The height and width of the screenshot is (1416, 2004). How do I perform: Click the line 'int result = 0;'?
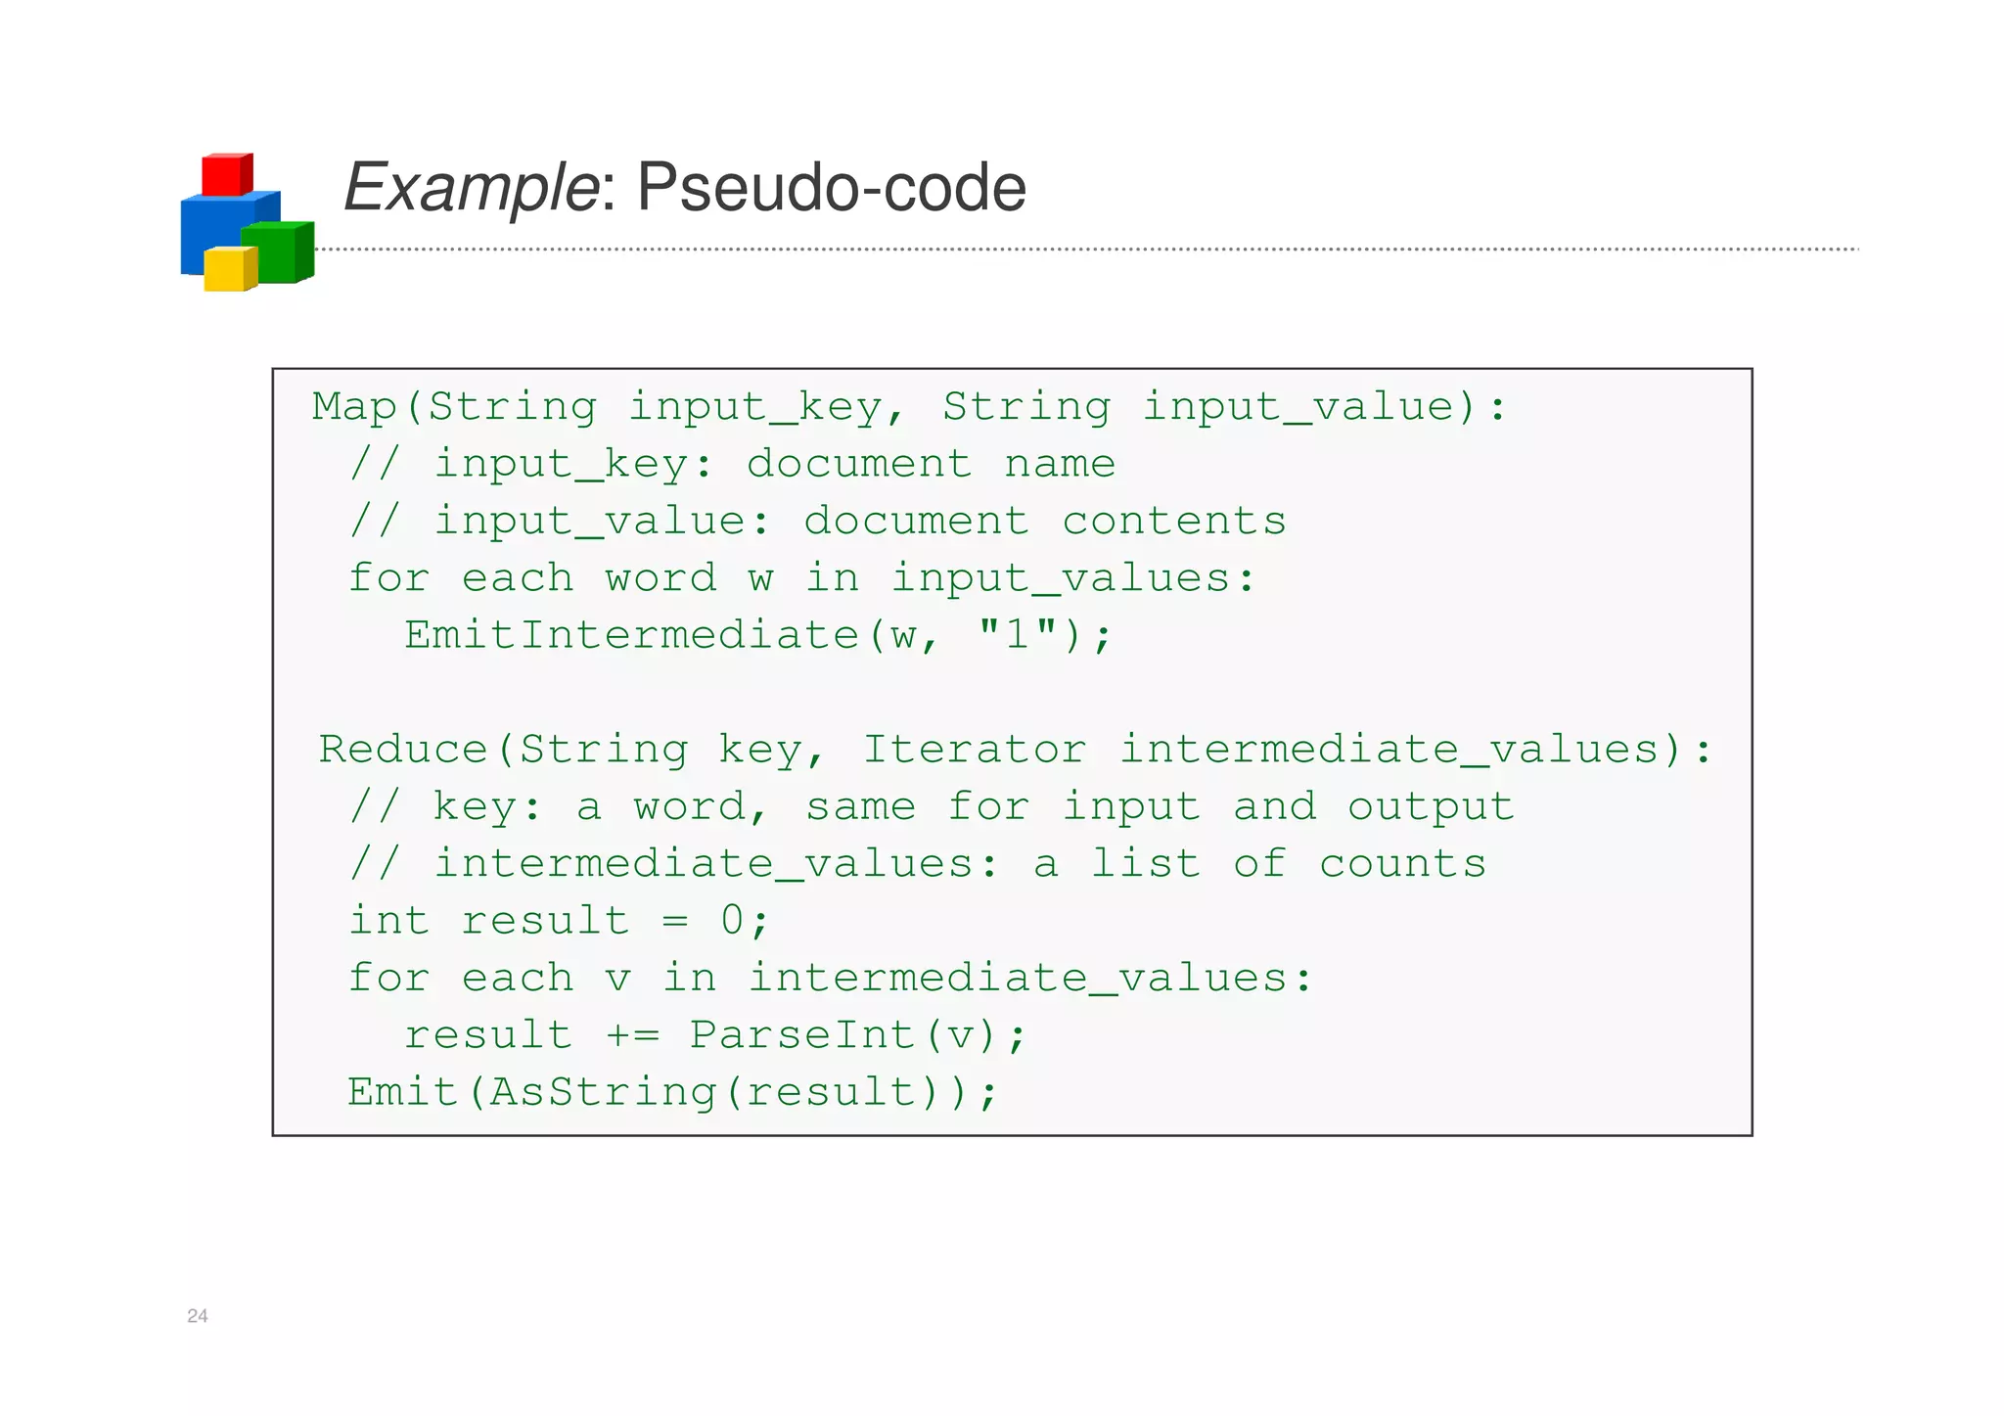(x=561, y=921)
